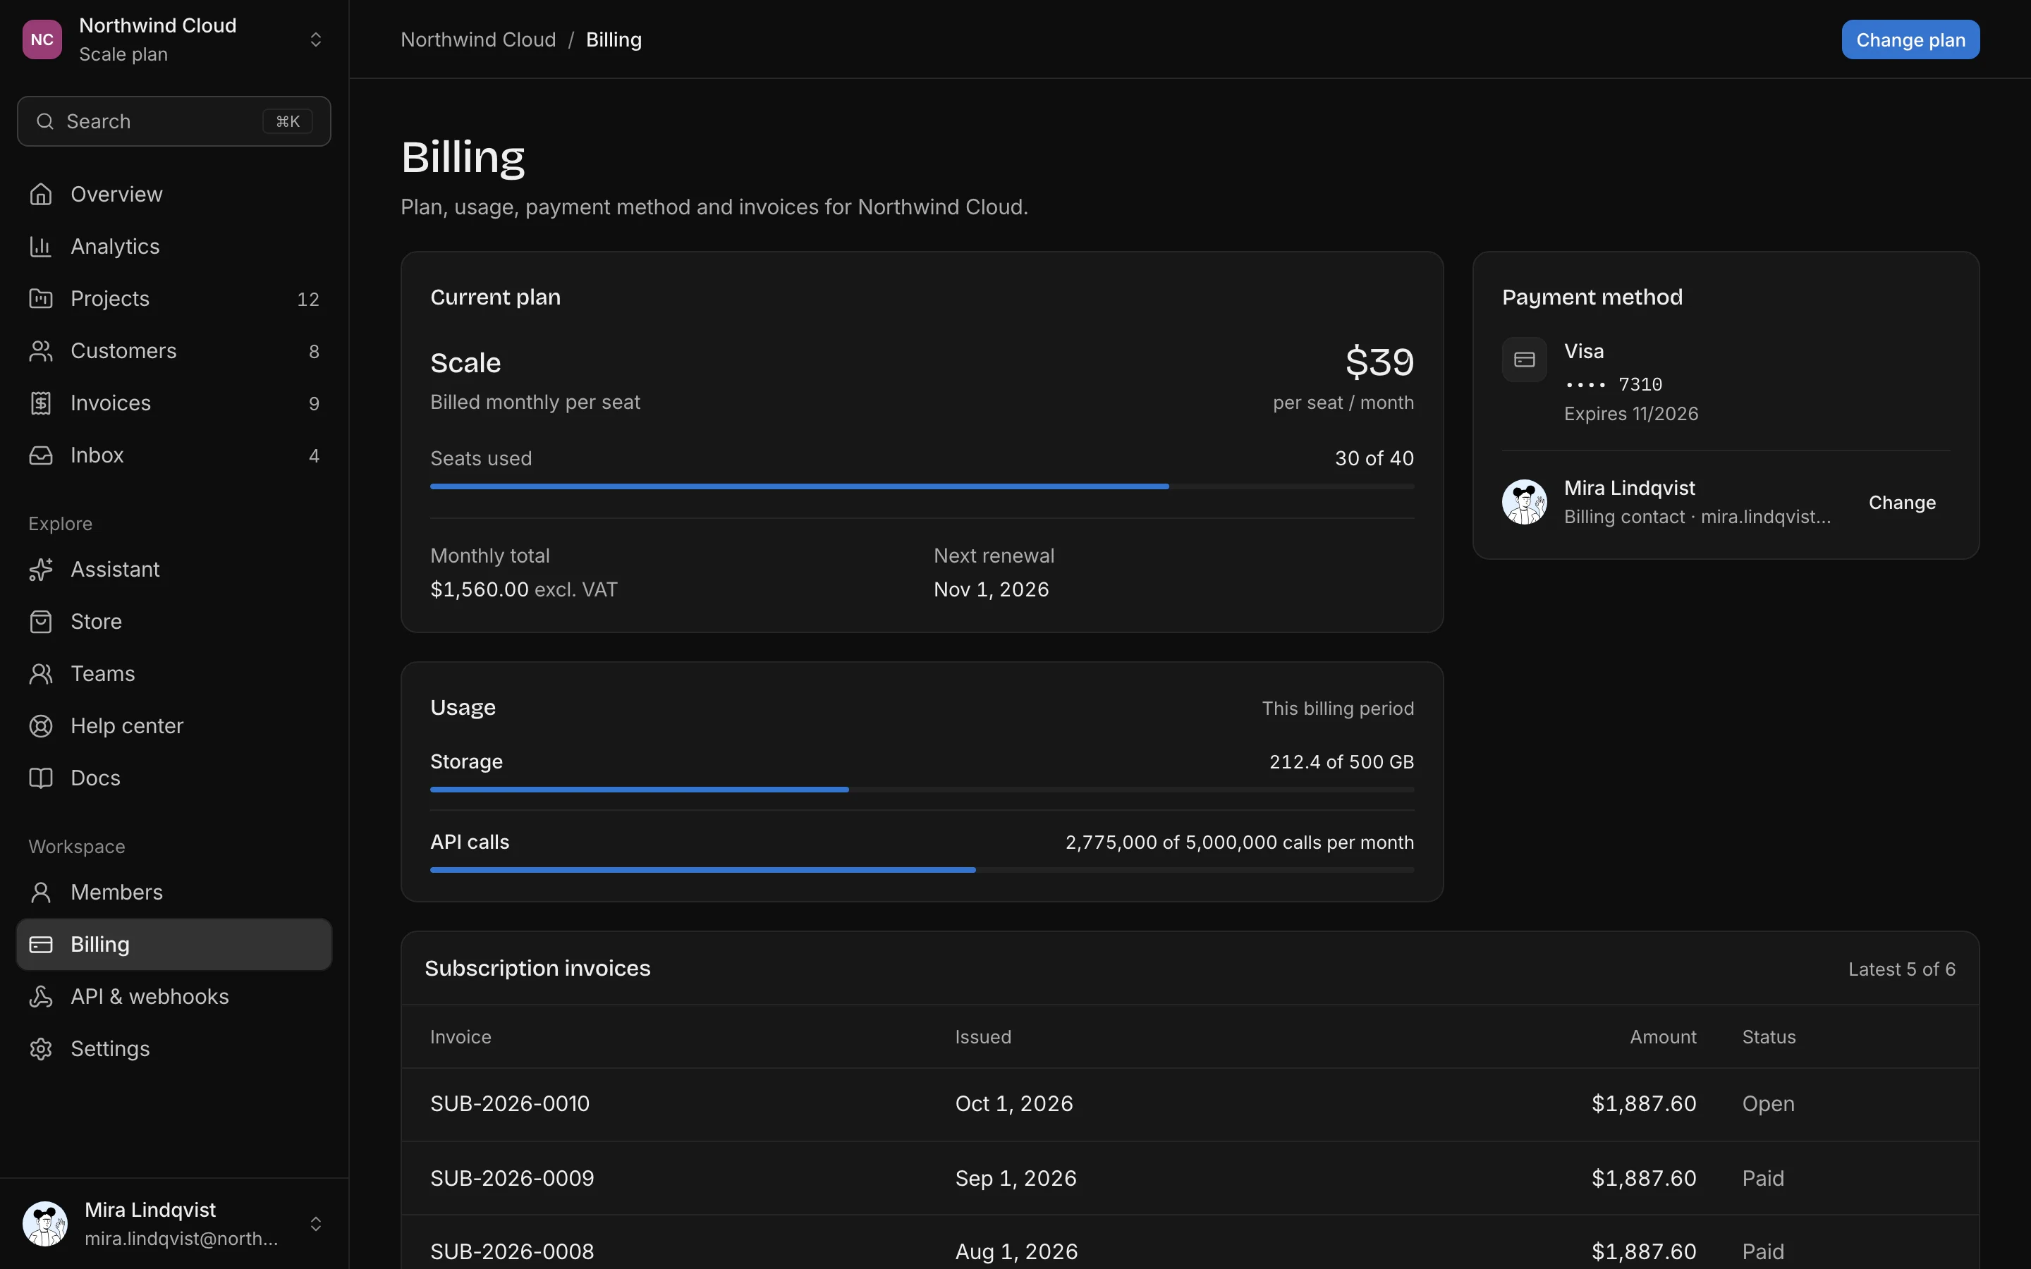Click the Visa credit card icon

tap(1524, 360)
